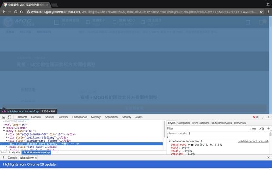Close the DevTools panel
This screenshot has height=170, width=272.
tap(269, 117)
